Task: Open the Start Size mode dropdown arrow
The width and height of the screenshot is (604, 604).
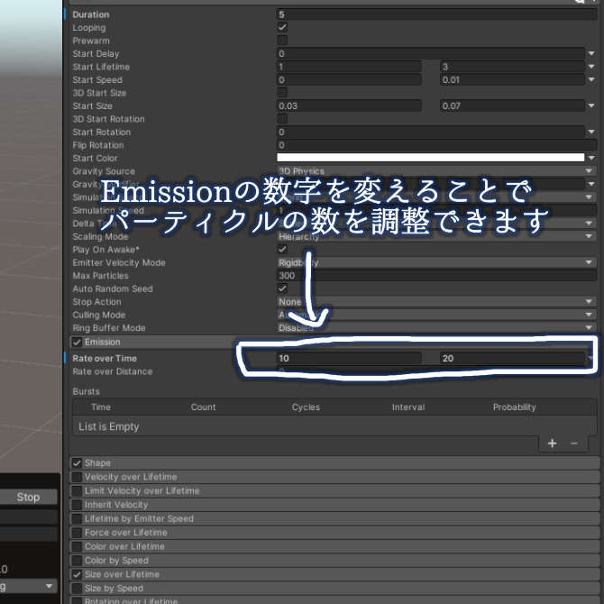Action: pyautogui.click(x=591, y=105)
